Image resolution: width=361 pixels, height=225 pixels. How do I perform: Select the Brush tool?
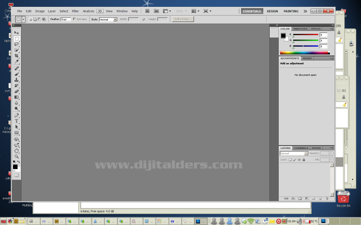tap(17, 74)
